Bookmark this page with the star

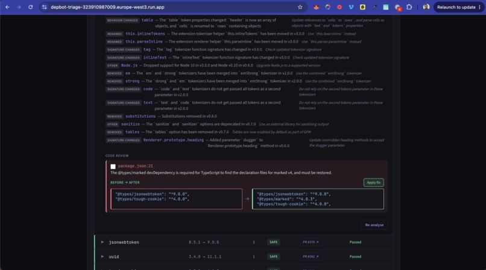point(300,7)
